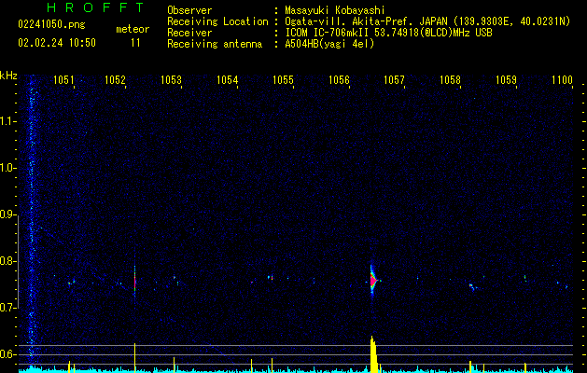Click the 1052 time axis label

(115, 80)
